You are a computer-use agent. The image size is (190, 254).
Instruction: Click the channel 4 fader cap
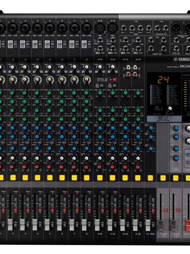pos(35,224)
